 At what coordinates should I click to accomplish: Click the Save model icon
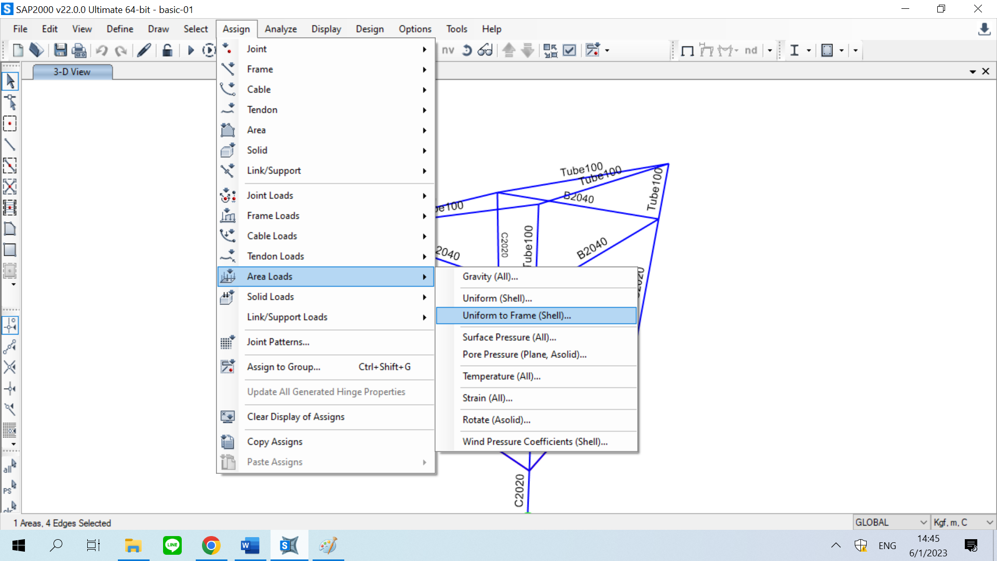click(60, 50)
